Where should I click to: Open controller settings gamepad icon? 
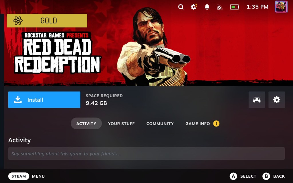point(257,100)
